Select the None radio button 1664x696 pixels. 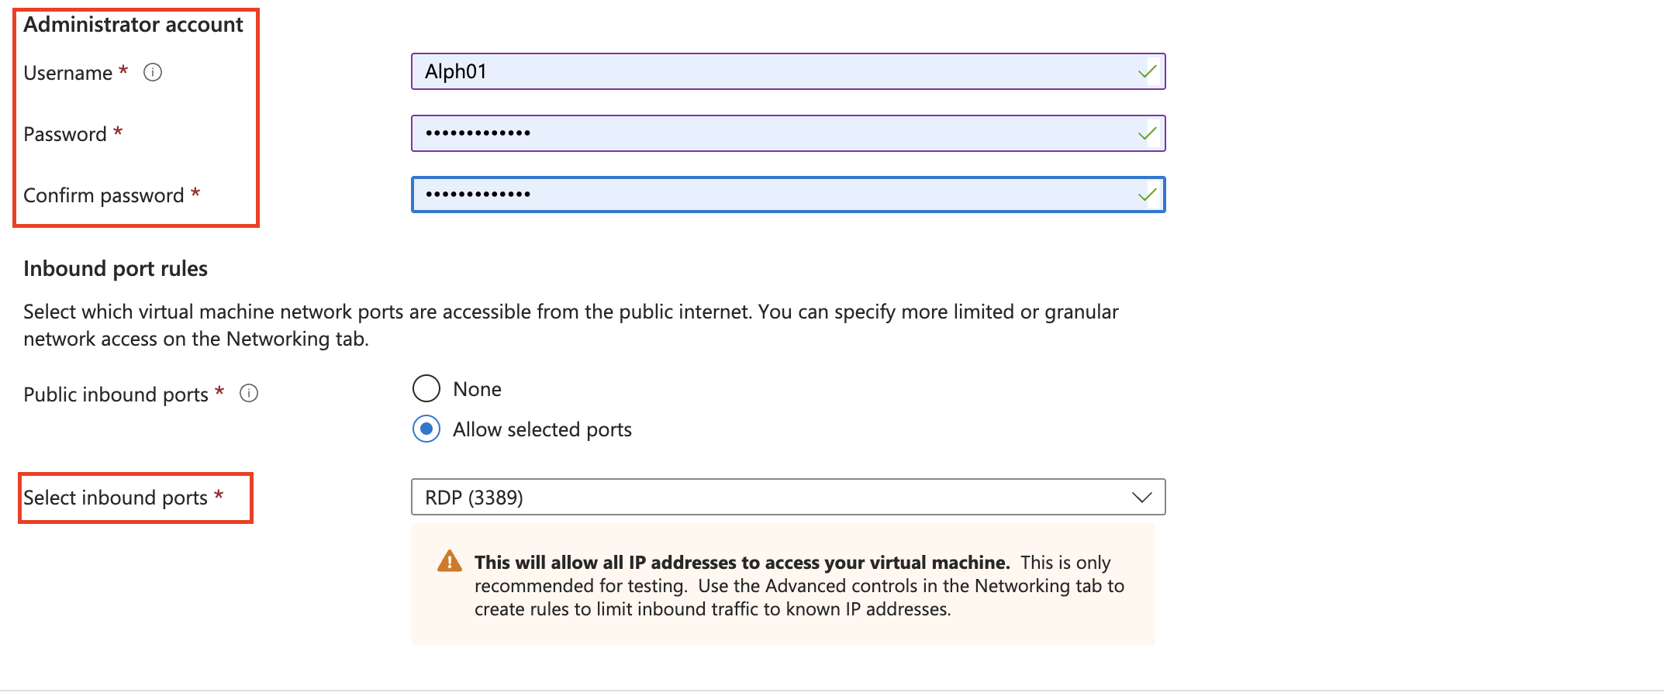426,388
